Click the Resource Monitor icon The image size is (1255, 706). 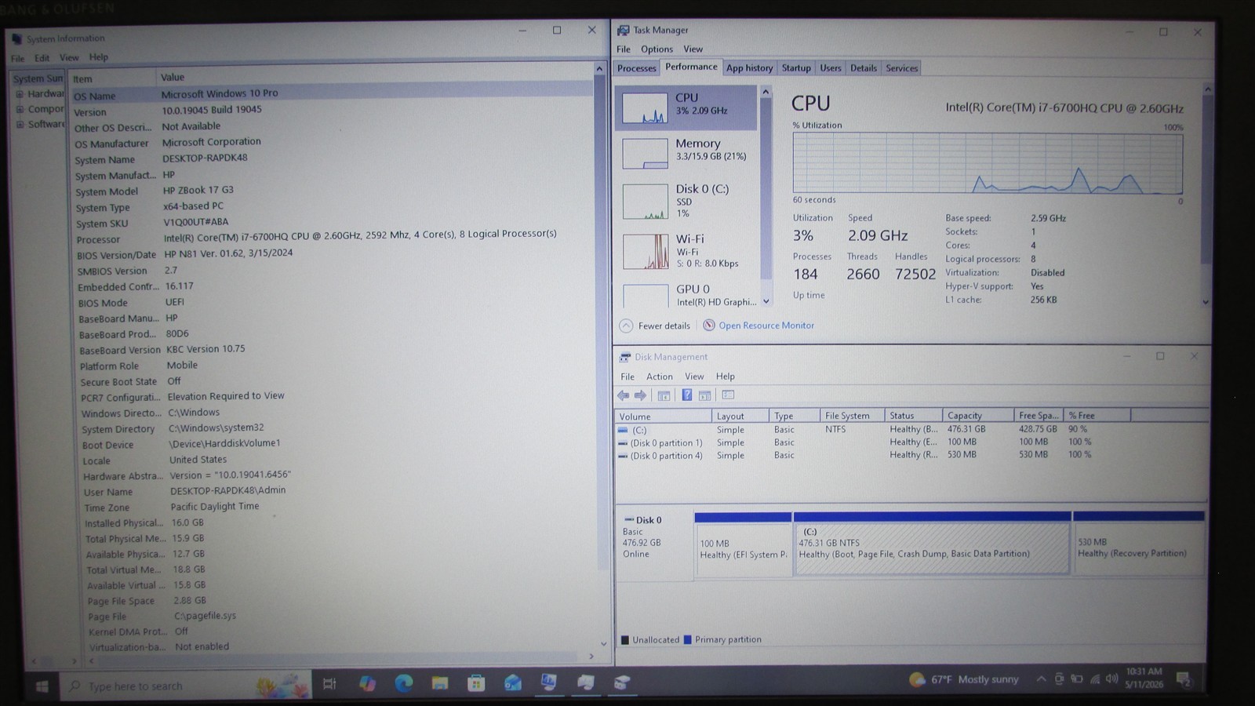tap(709, 325)
